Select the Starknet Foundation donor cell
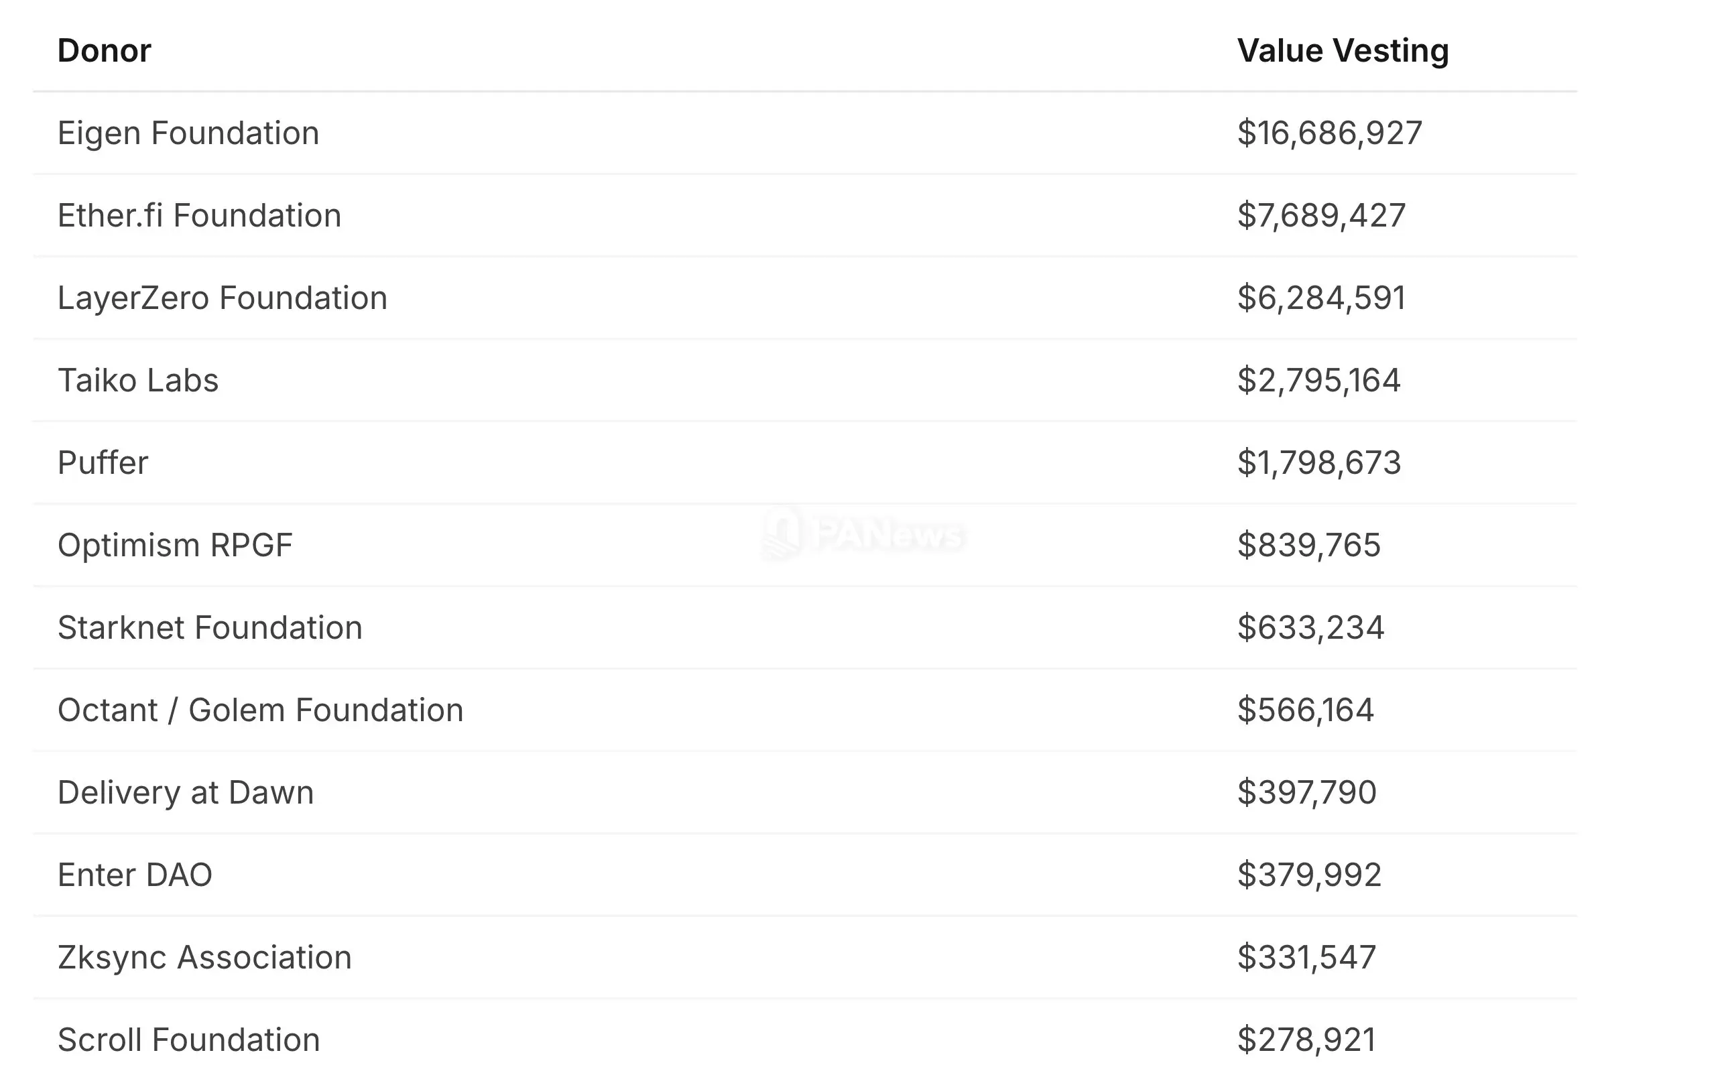Image resolution: width=1728 pixels, height=1067 pixels. click(210, 627)
